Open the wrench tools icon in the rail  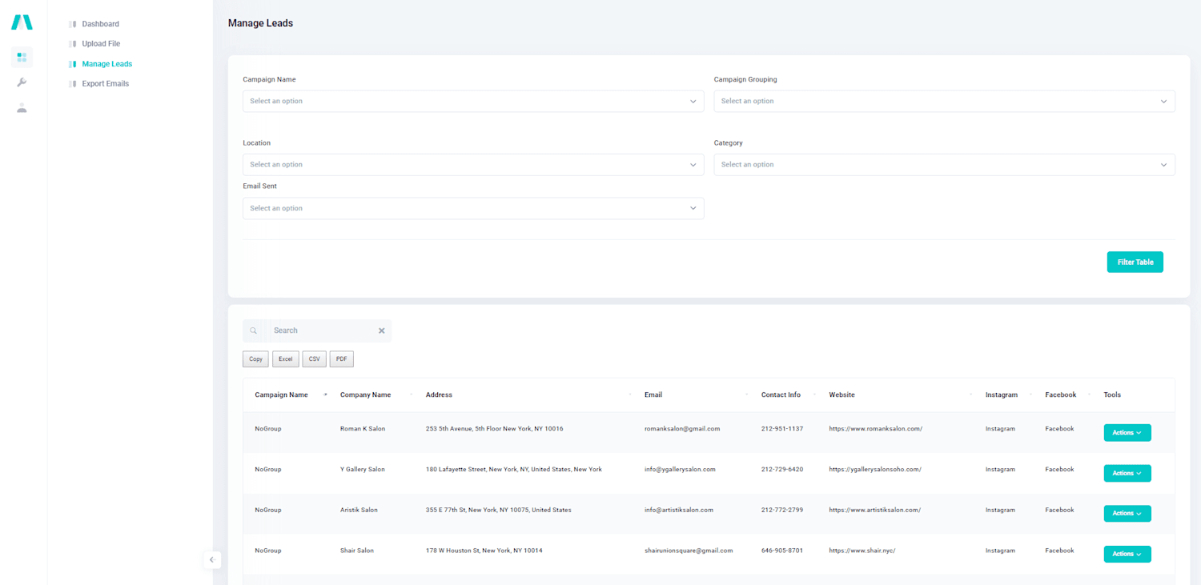coord(22,82)
